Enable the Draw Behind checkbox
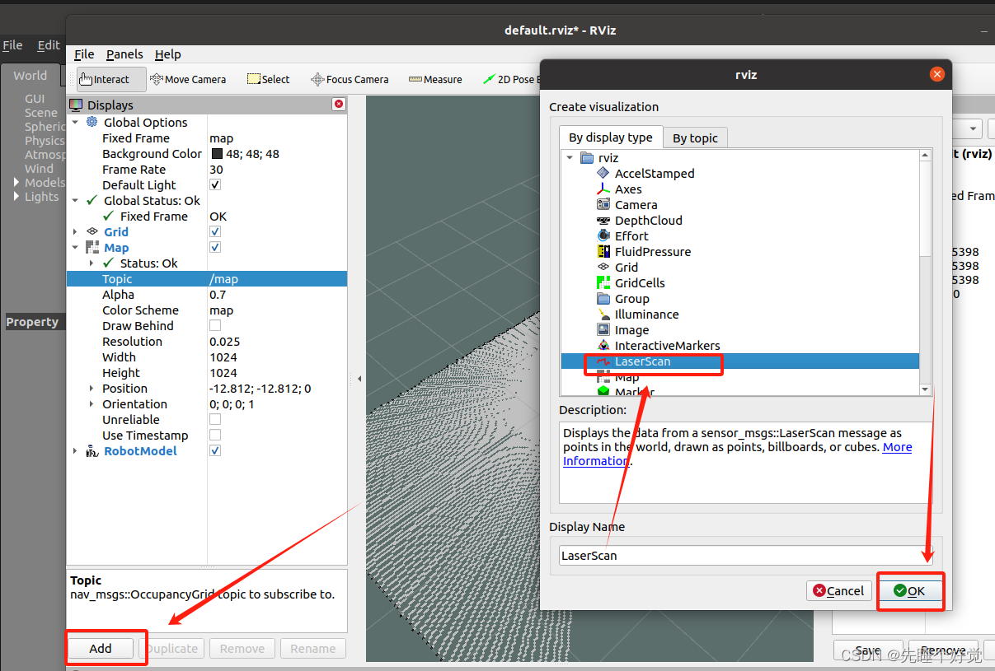The image size is (995, 671). pyautogui.click(x=215, y=325)
